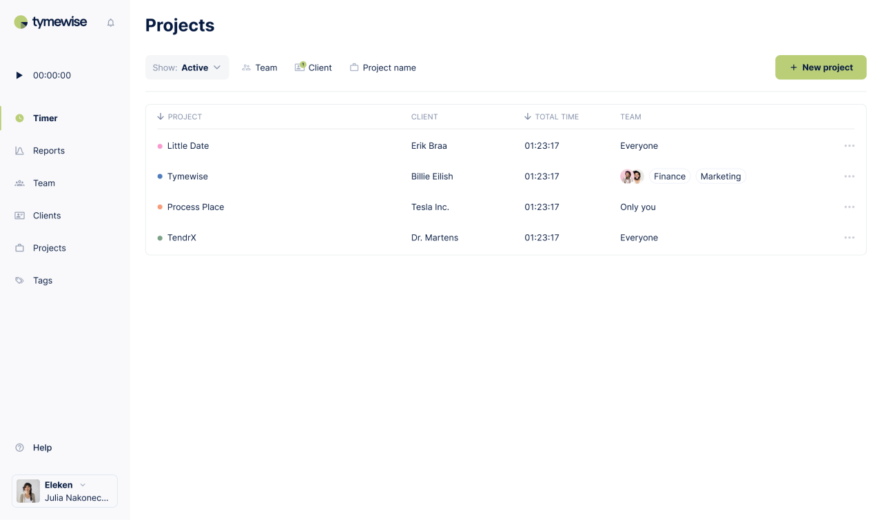Click the Help question mark icon
The width and height of the screenshot is (882, 520).
pos(19,448)
